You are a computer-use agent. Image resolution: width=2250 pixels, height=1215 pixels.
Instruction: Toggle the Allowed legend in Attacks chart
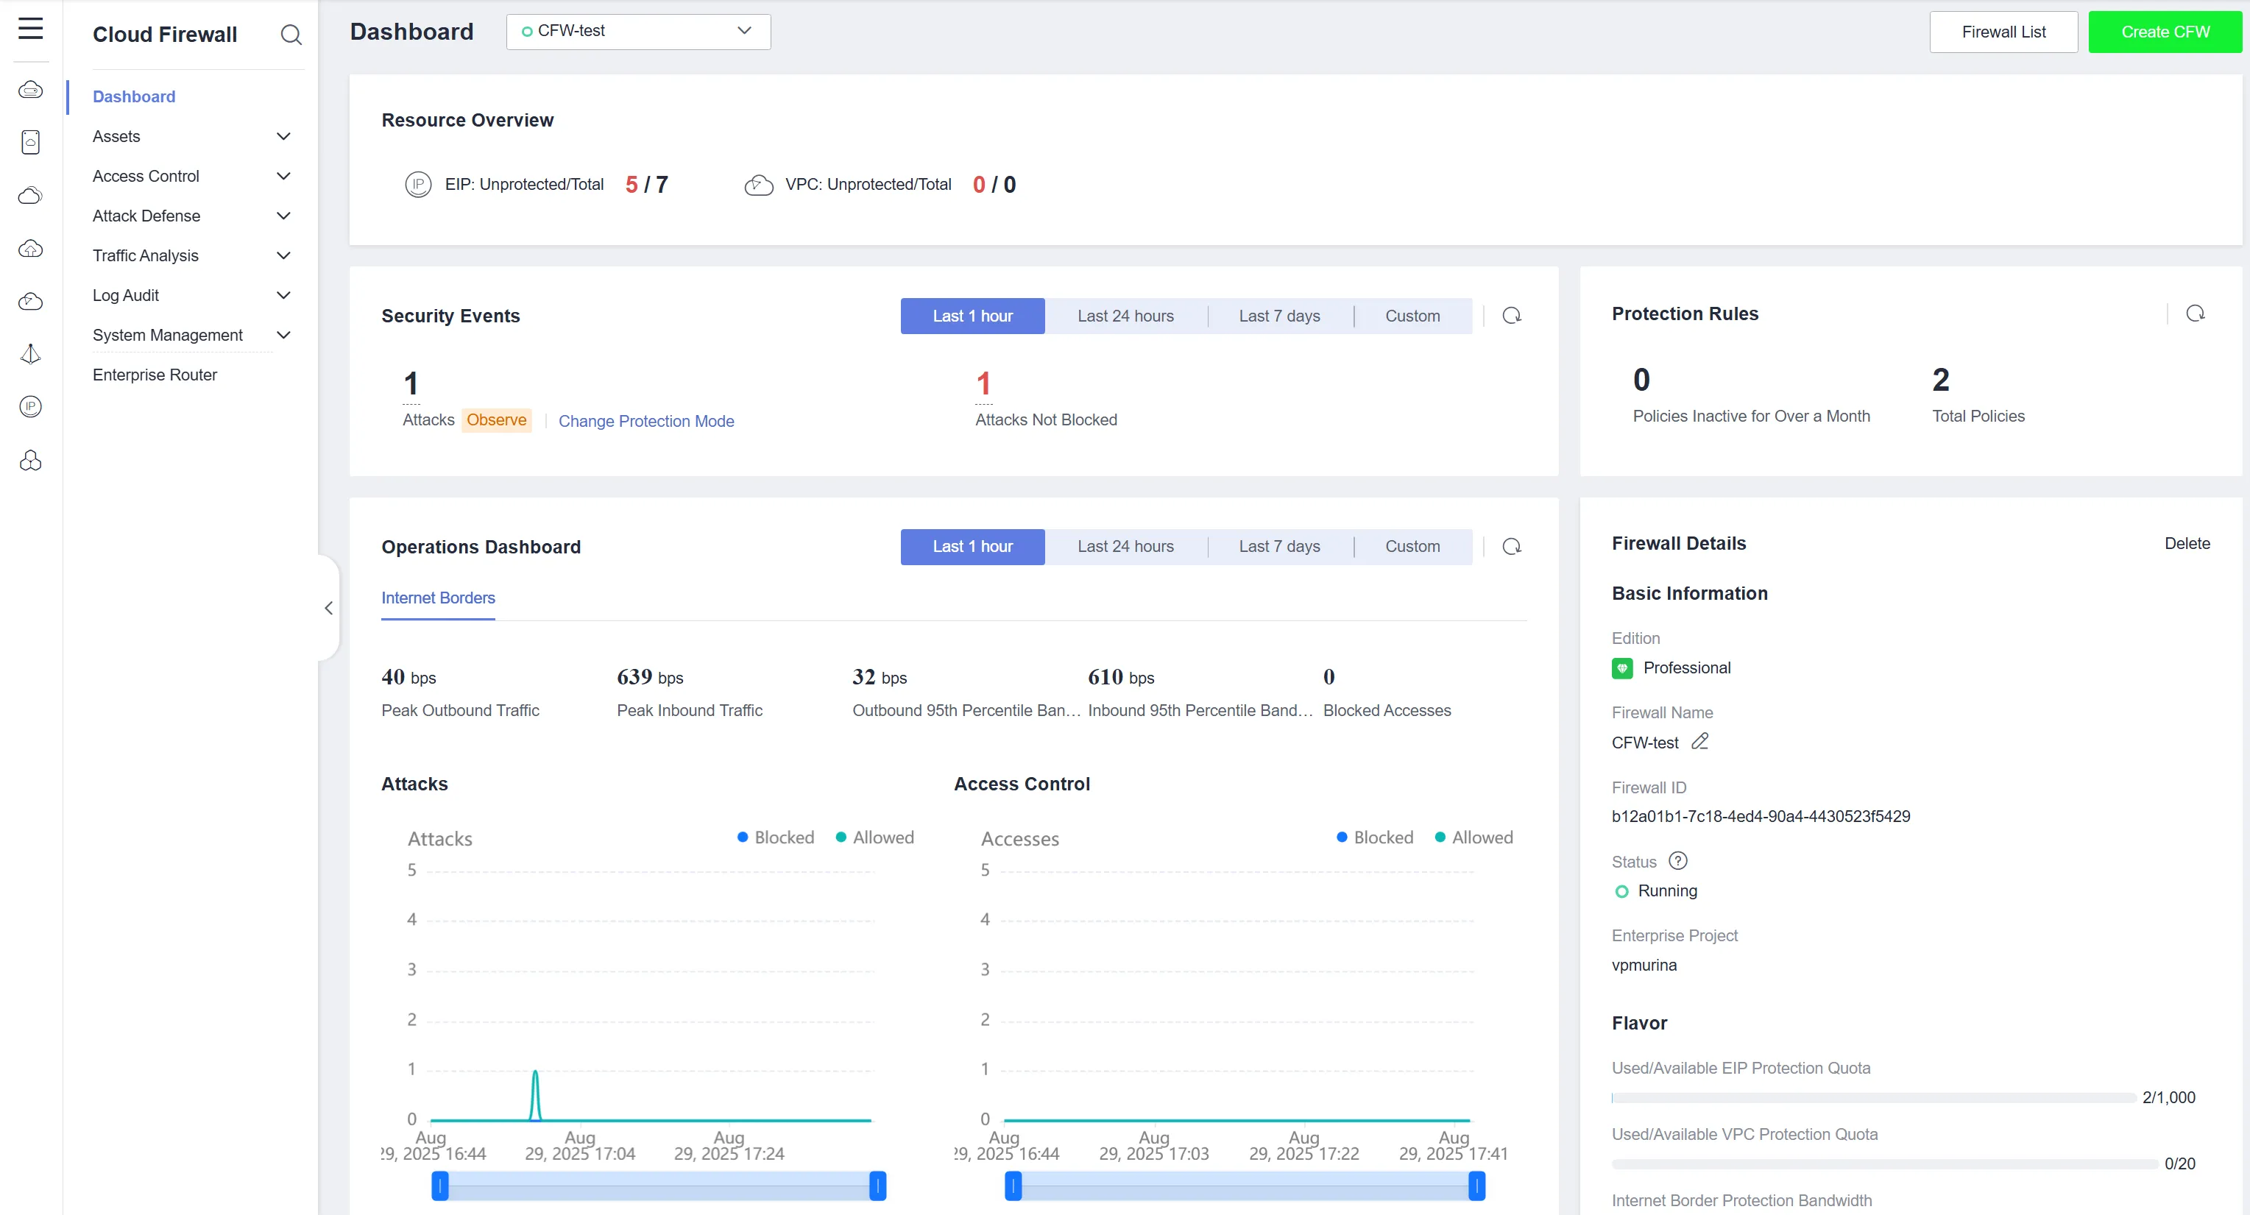point(874,837)
